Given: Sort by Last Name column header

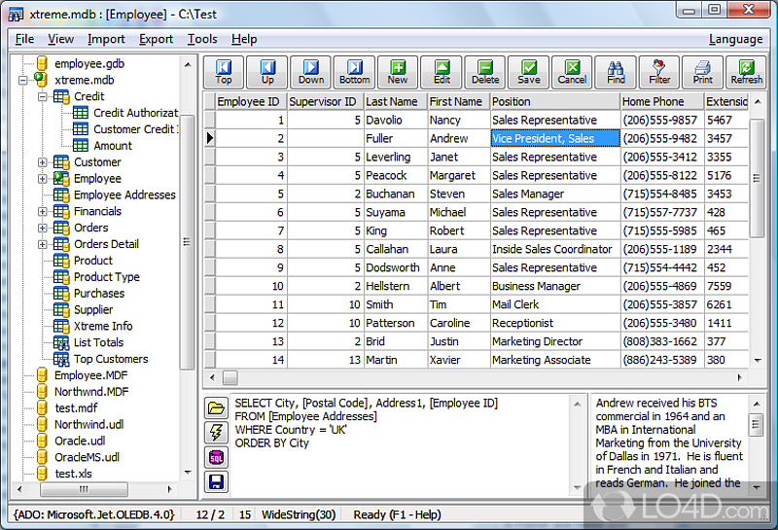Looking at the screenshot, I should (395, 101).
